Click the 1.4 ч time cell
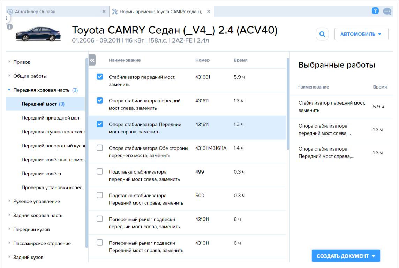The image size is (399, 268). coord(239,148)
